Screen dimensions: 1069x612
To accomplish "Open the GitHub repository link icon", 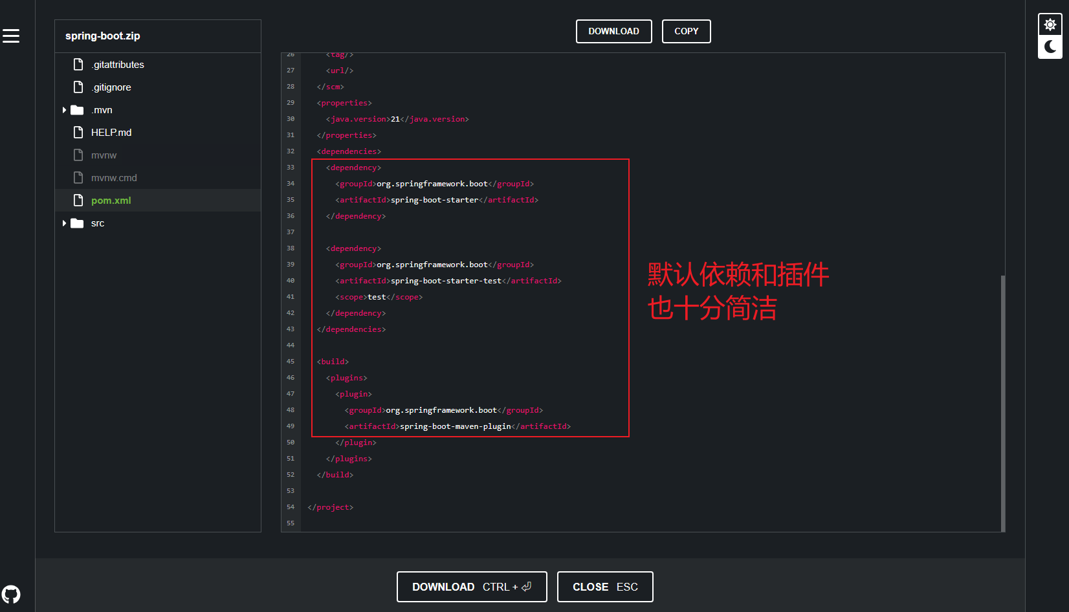I will click(x=11, y=594).
